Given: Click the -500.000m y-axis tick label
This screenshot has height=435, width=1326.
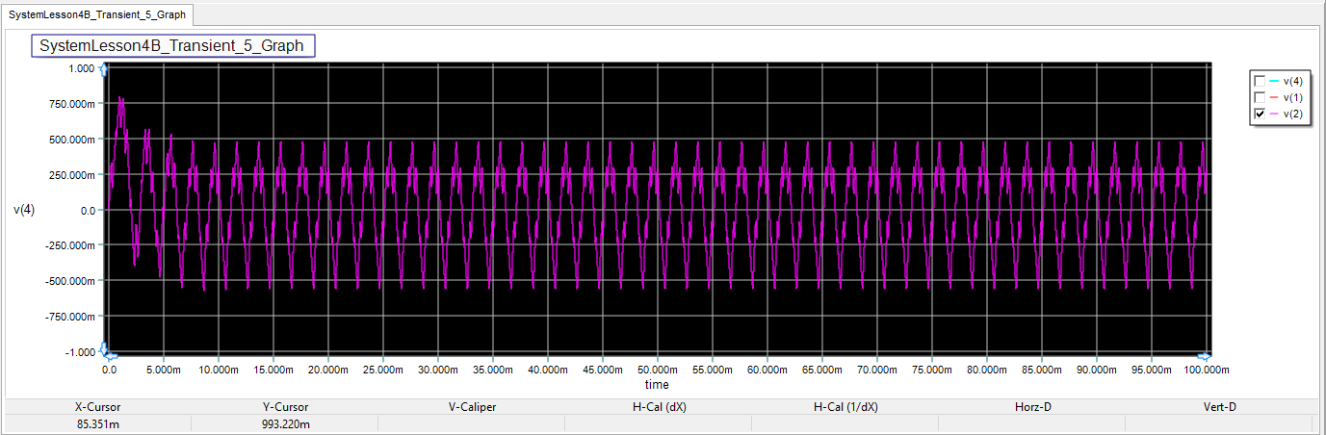Looking at the screenshot, I should click(71, 281).
